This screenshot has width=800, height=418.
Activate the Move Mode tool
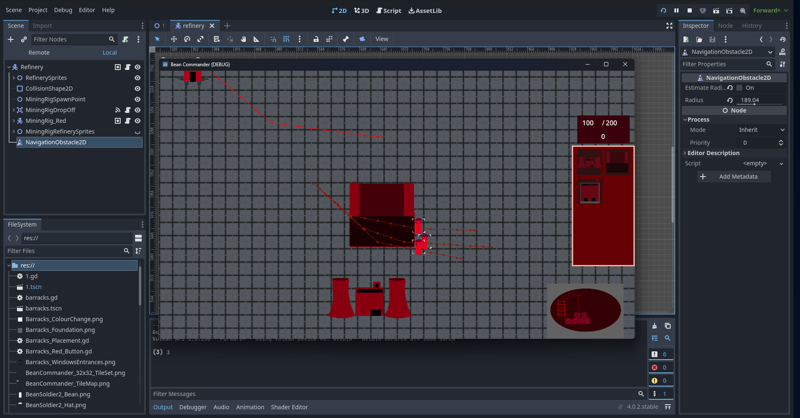173,39
